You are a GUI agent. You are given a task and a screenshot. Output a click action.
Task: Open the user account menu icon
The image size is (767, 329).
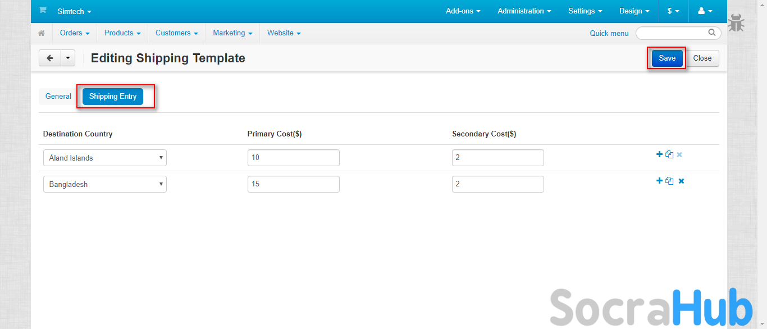click(x=705, y=11)
